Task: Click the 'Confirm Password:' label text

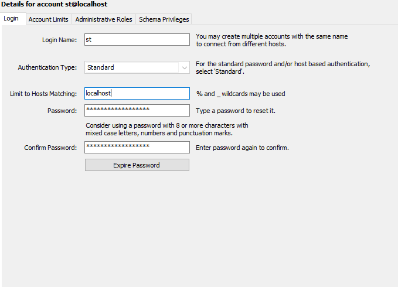Action: pos(50,148)
